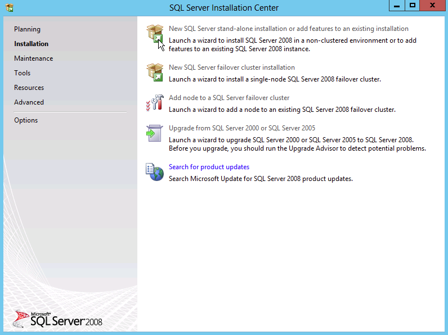Image resolution: width=448 pixels, height=335 pixels.
Task: Click the product updates globe icon
Action: [x=155, y=172]
